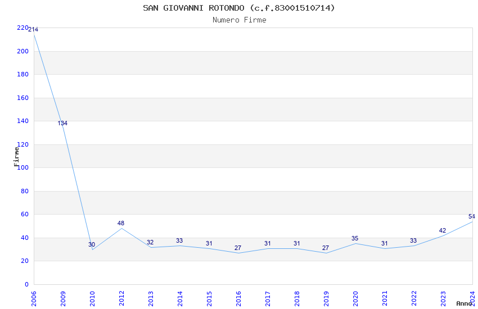Select the 48 data label
Screen dimensions: 478x309
[121, 223]
